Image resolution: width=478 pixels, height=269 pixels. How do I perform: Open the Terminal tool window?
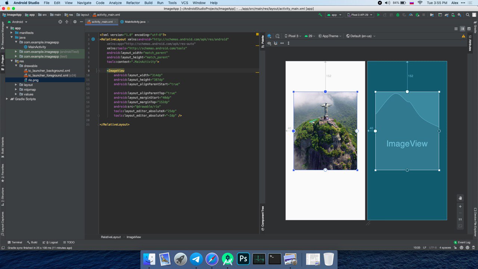click(x=15, y=242)
